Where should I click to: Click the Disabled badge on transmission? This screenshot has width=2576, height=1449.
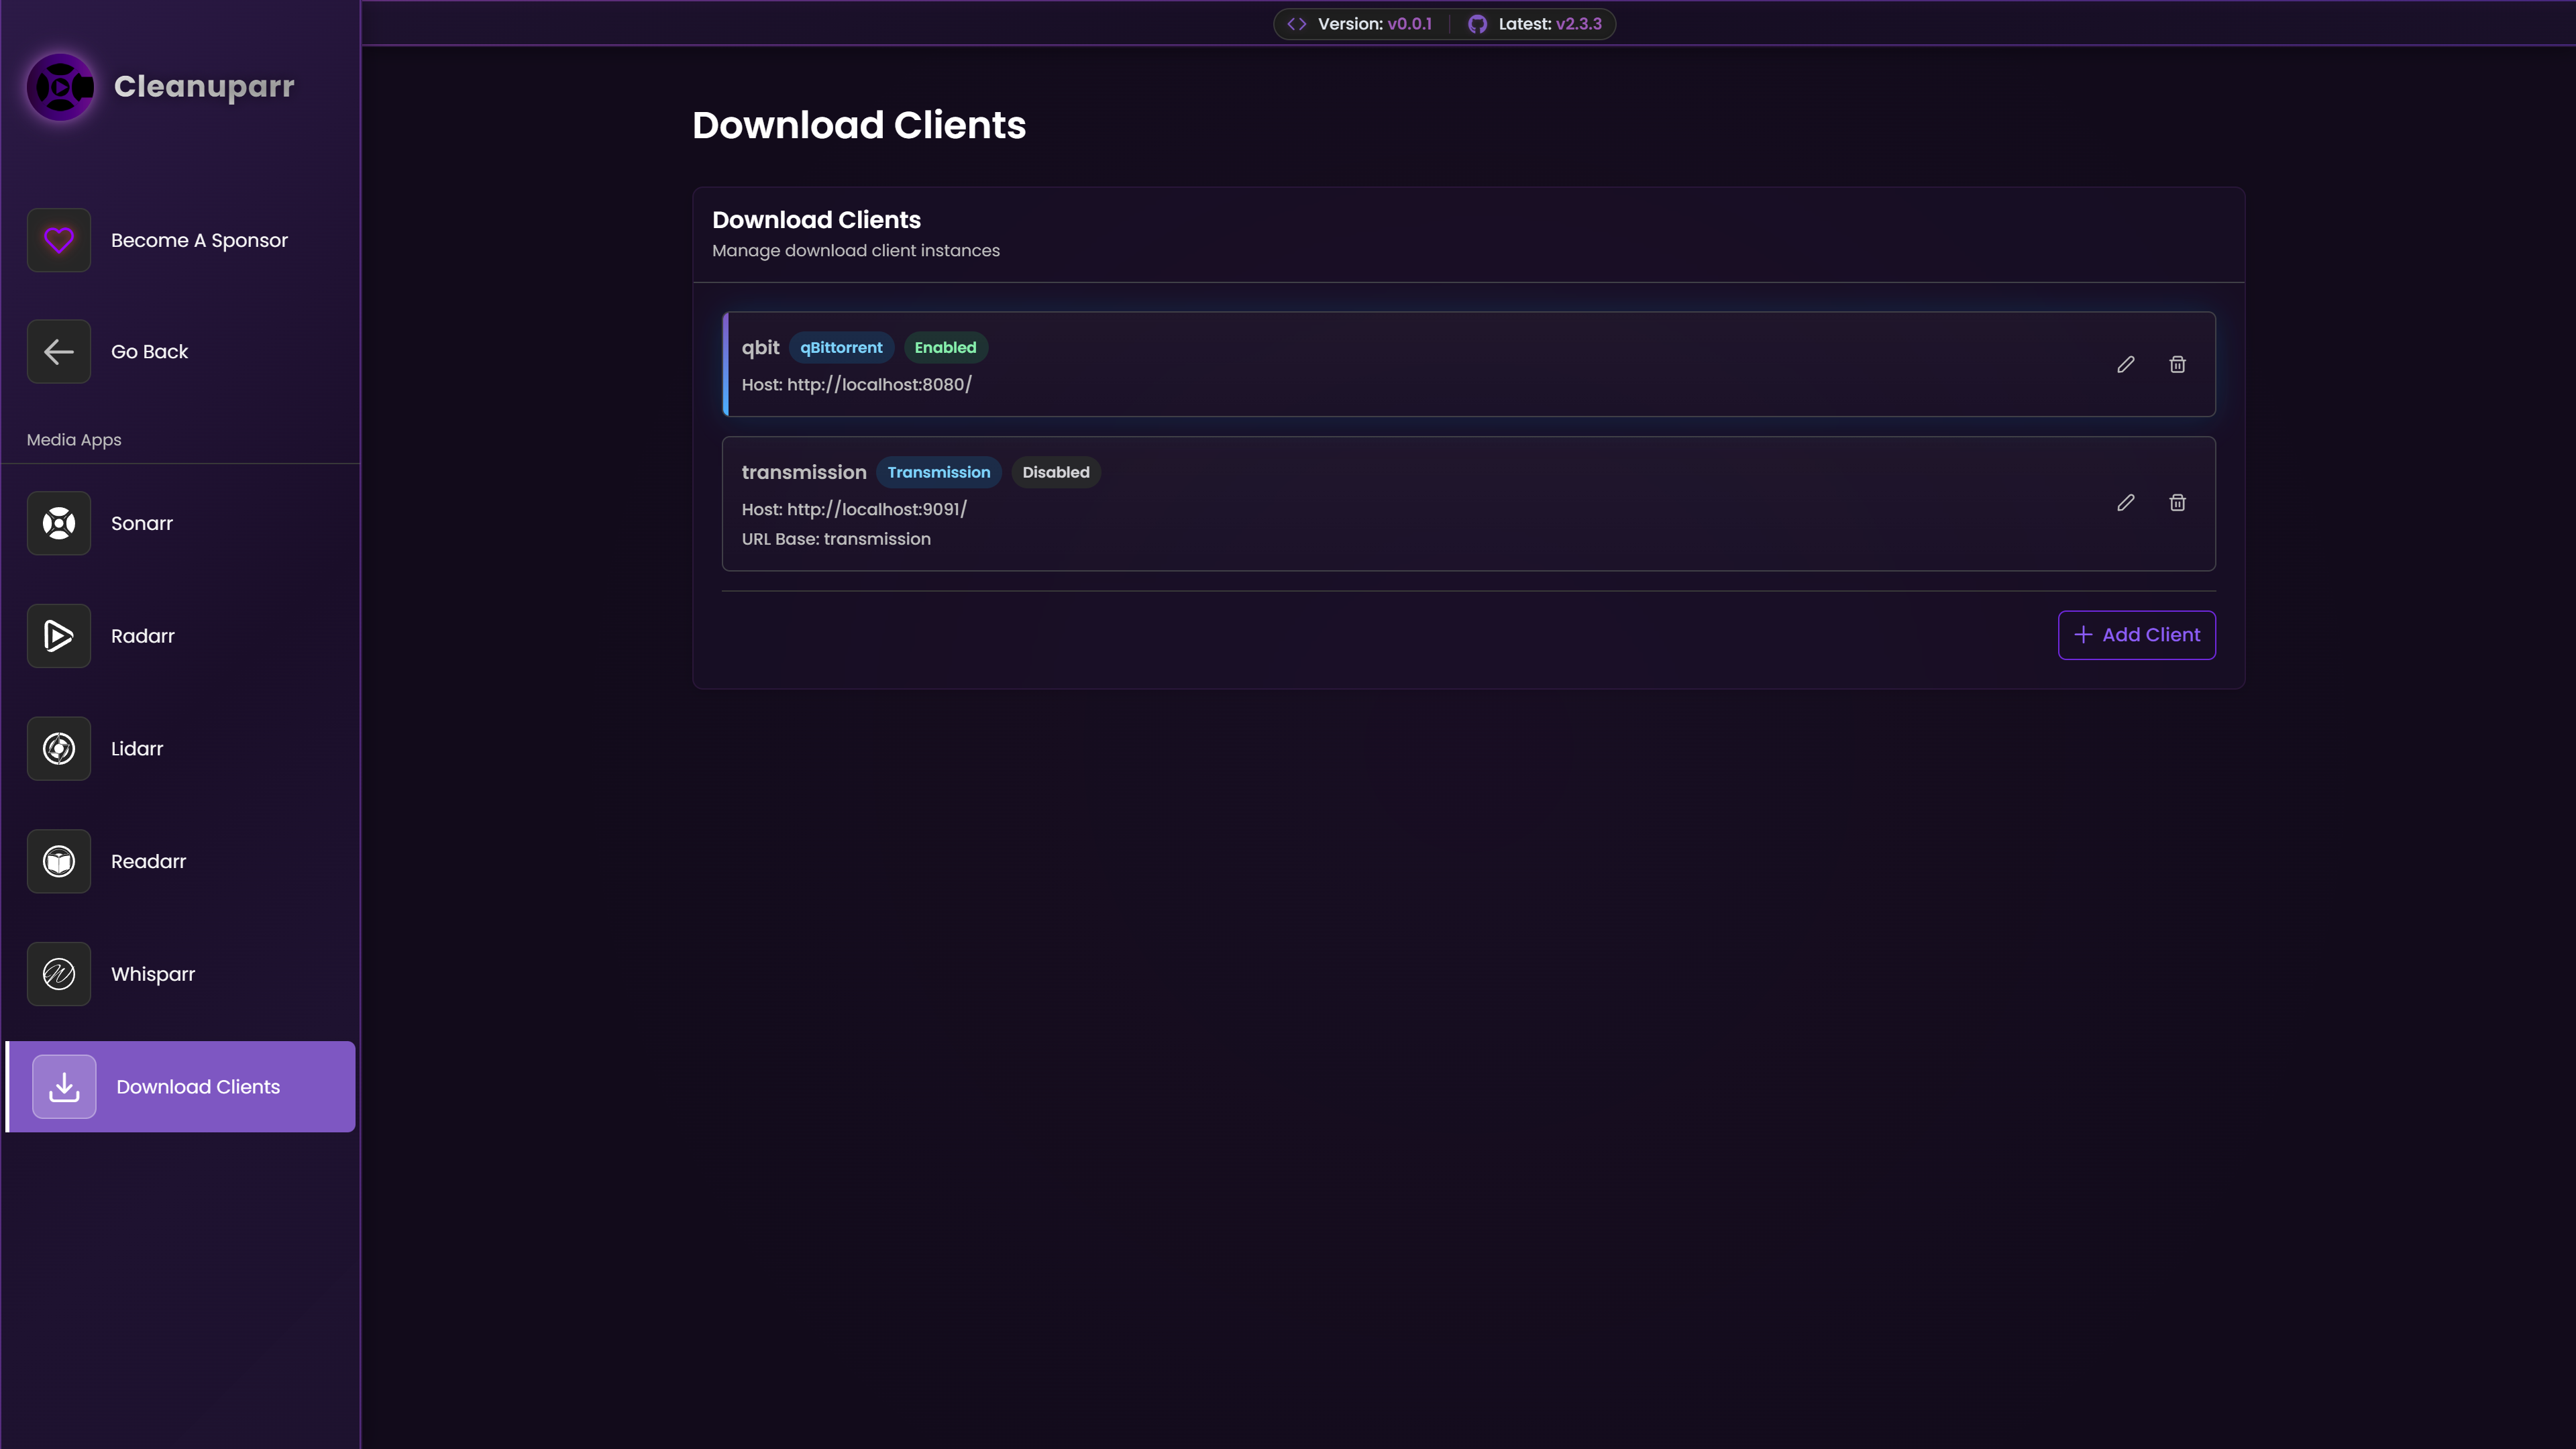(1055, 472)
